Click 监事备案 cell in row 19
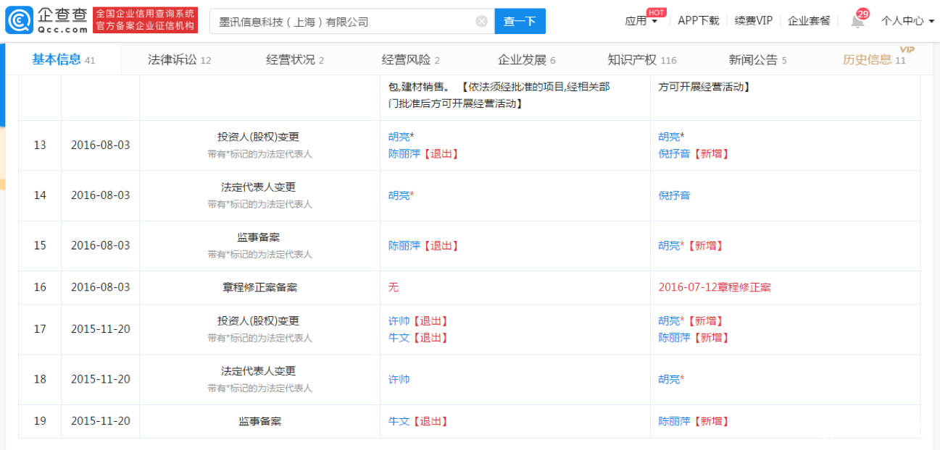 [259, 421]
